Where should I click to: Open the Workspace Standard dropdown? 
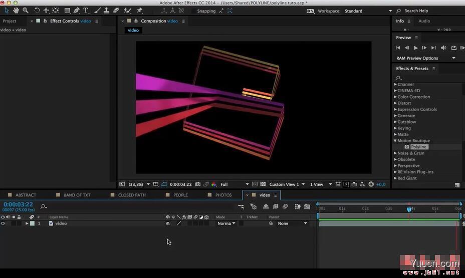(368, 11)
